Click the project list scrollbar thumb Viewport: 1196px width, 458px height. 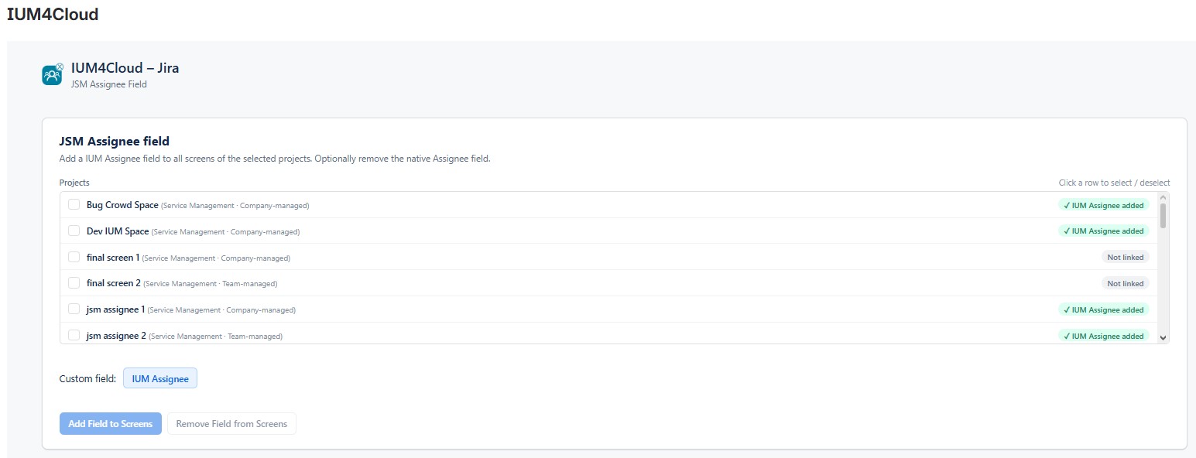point(1163,214)
